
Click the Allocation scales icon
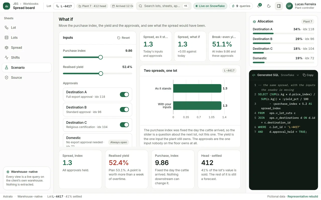255,21
